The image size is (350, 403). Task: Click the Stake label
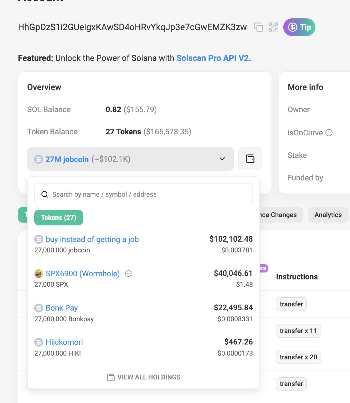pos(297,155)
